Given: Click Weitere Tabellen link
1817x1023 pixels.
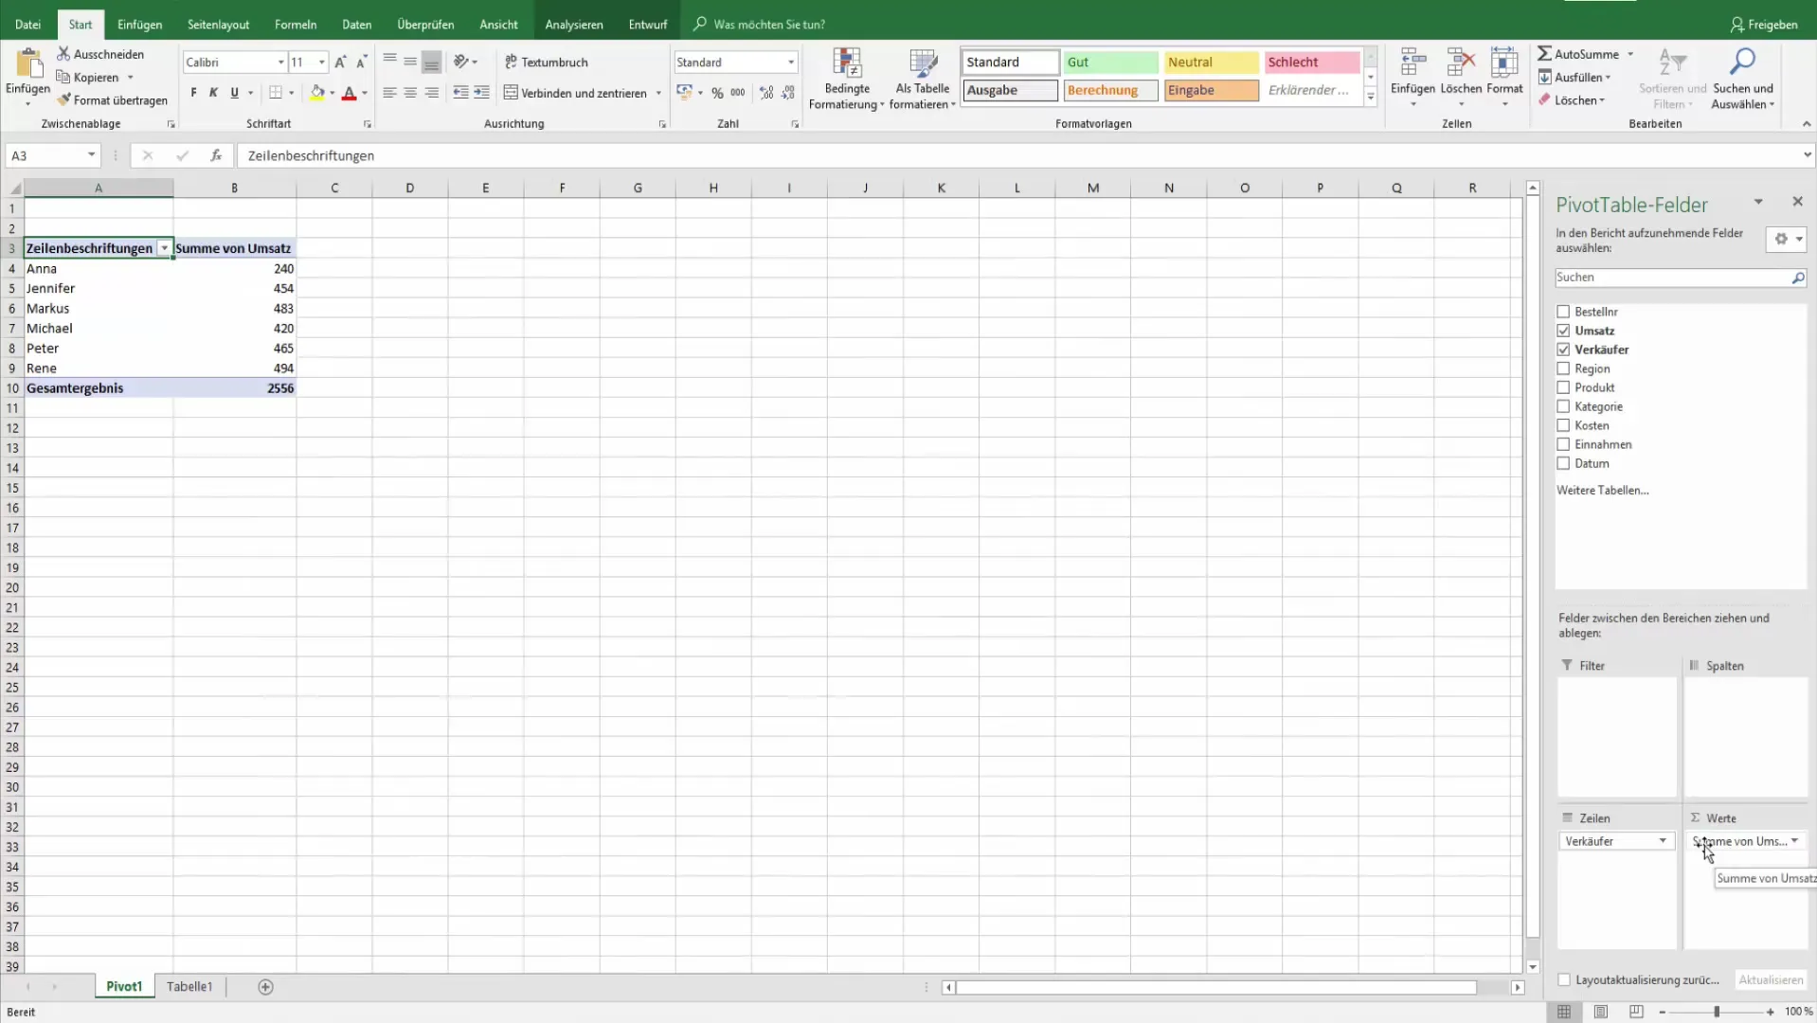Looking at the screenshot, I should 1603,490.
